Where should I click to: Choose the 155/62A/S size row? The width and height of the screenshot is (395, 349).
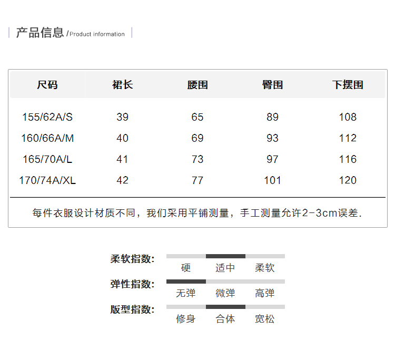(47, 117)
